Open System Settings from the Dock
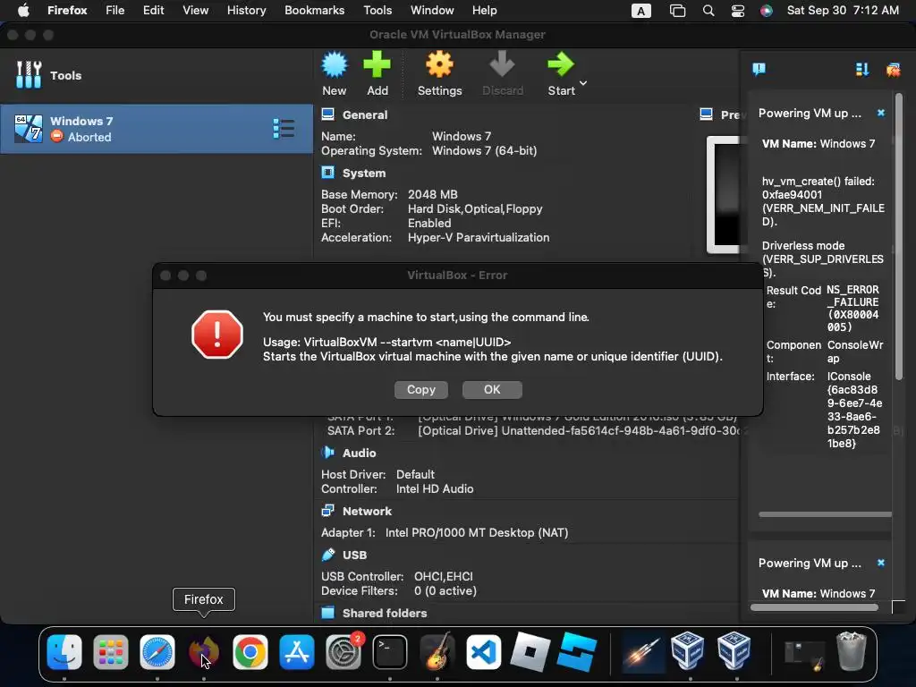This screenshot has height=687, width=916. (x=343, y=651)
